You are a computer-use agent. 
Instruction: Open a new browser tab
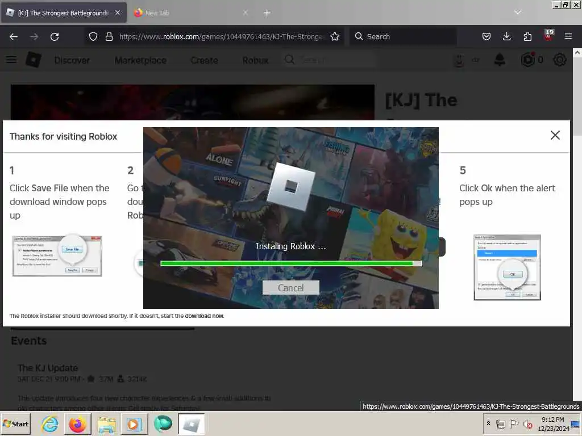[x=267, y=13]
